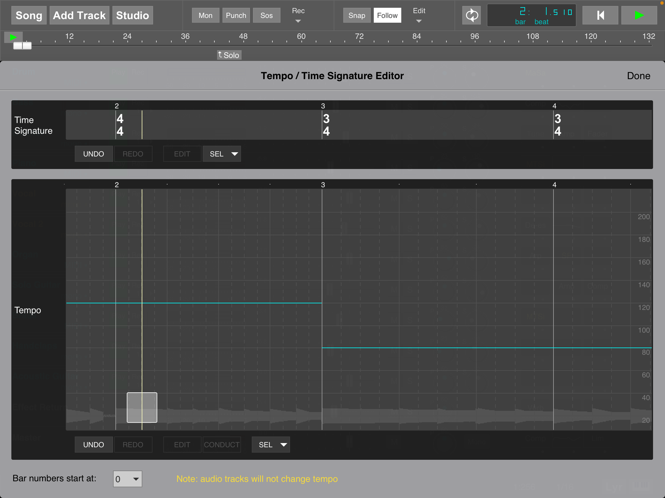Click UNDO in the Tempo section
The image size is (665, 498).
94,445
